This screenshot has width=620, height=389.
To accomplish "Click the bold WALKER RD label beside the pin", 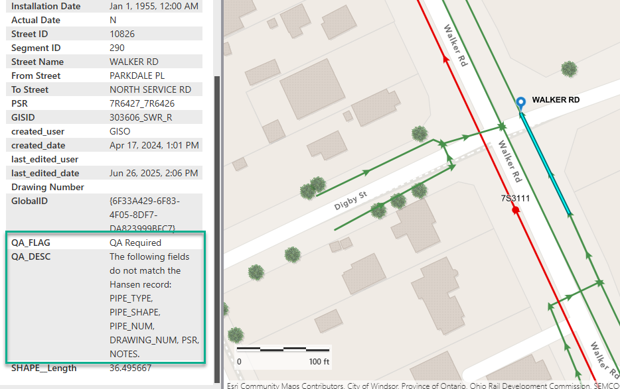I will pos(556,100).
